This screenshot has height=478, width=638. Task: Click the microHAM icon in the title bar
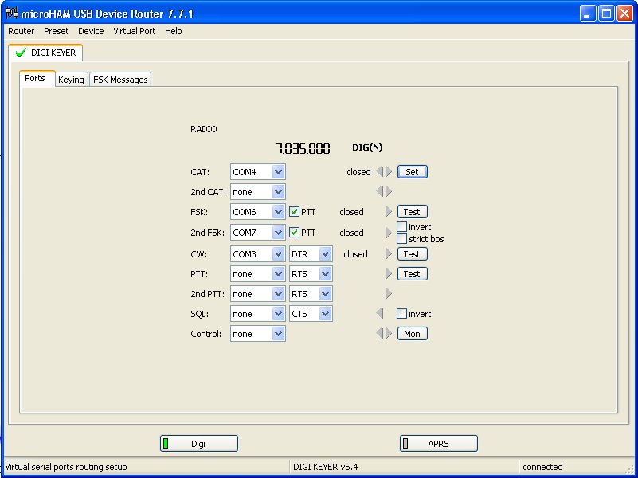(12, 14)
